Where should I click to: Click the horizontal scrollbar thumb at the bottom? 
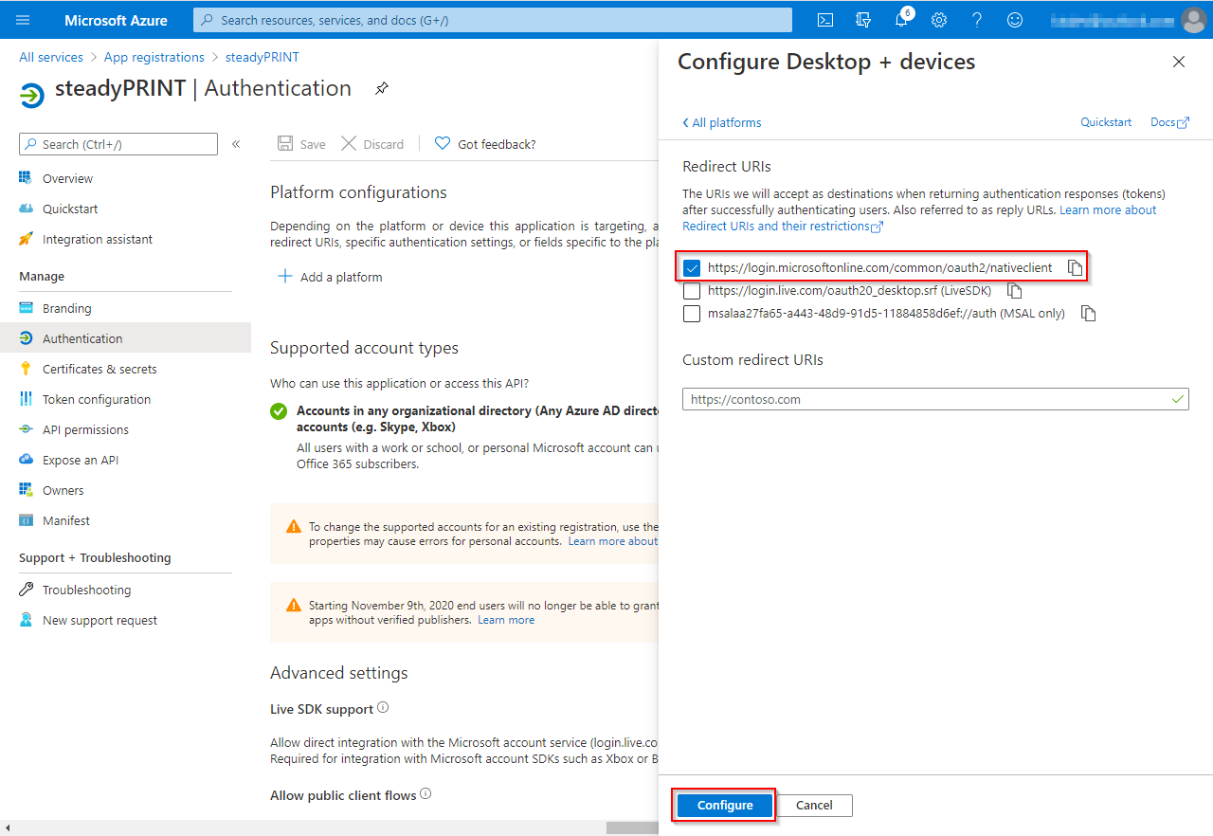coord(632,827)
